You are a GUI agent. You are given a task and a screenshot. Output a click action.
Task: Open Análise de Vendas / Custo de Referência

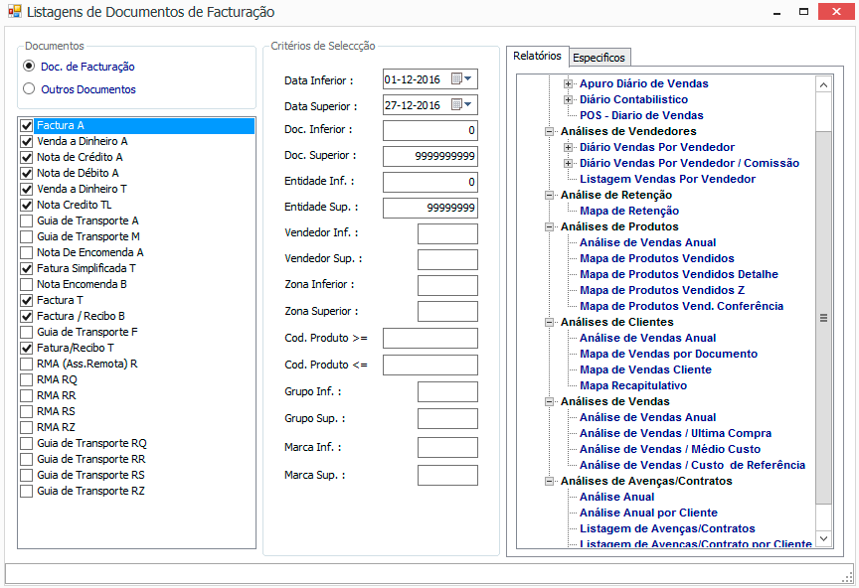[x=692, y=465]
